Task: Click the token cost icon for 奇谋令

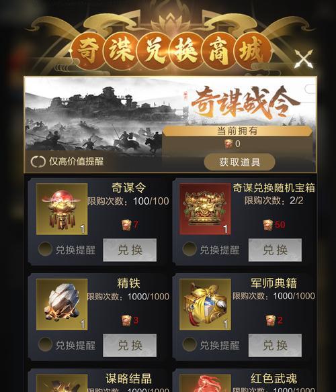Action: pos(126,225)
